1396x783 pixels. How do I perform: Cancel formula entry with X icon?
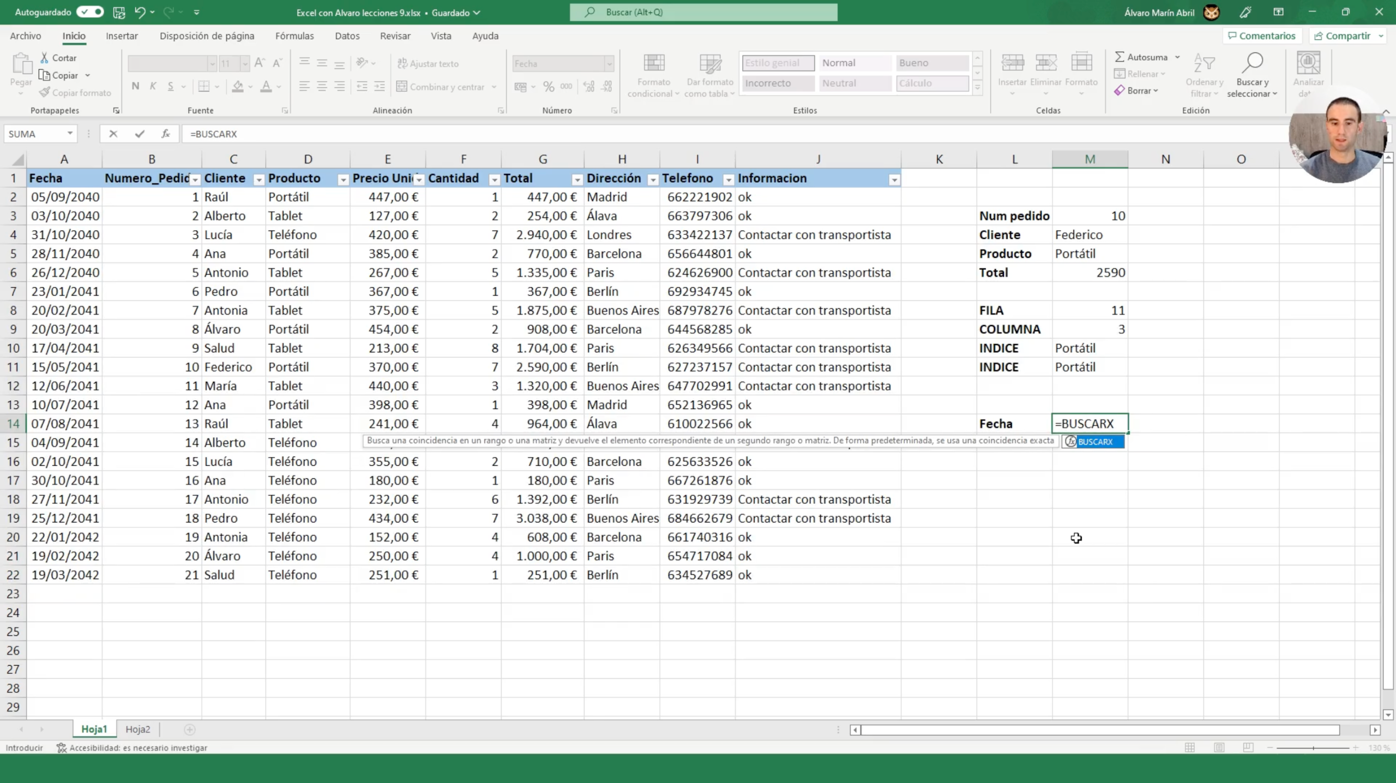tap(113, 134)
